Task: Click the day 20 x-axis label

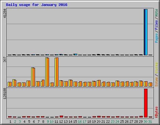Action: (98, 122)
